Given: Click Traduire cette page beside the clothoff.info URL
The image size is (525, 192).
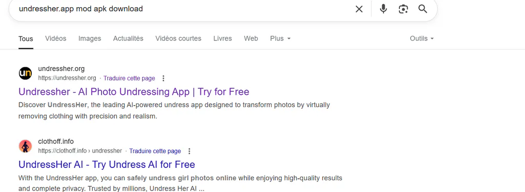Looking at the screenshot, I should click(x=155, y=151).
